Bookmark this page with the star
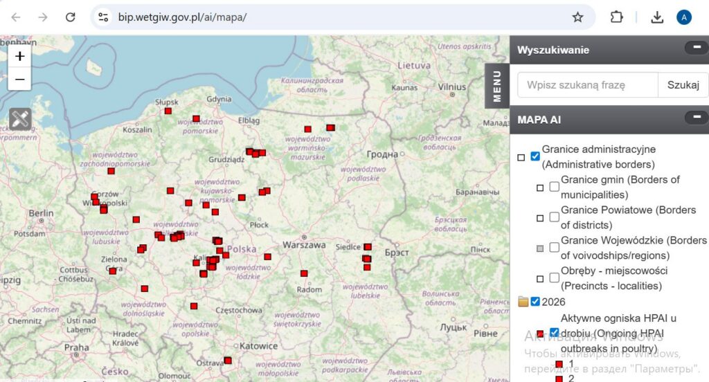 (x=577, y=17)
